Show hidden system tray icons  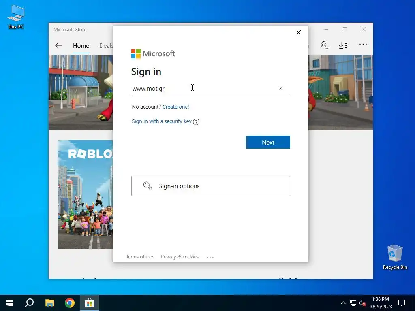(343, 303)
